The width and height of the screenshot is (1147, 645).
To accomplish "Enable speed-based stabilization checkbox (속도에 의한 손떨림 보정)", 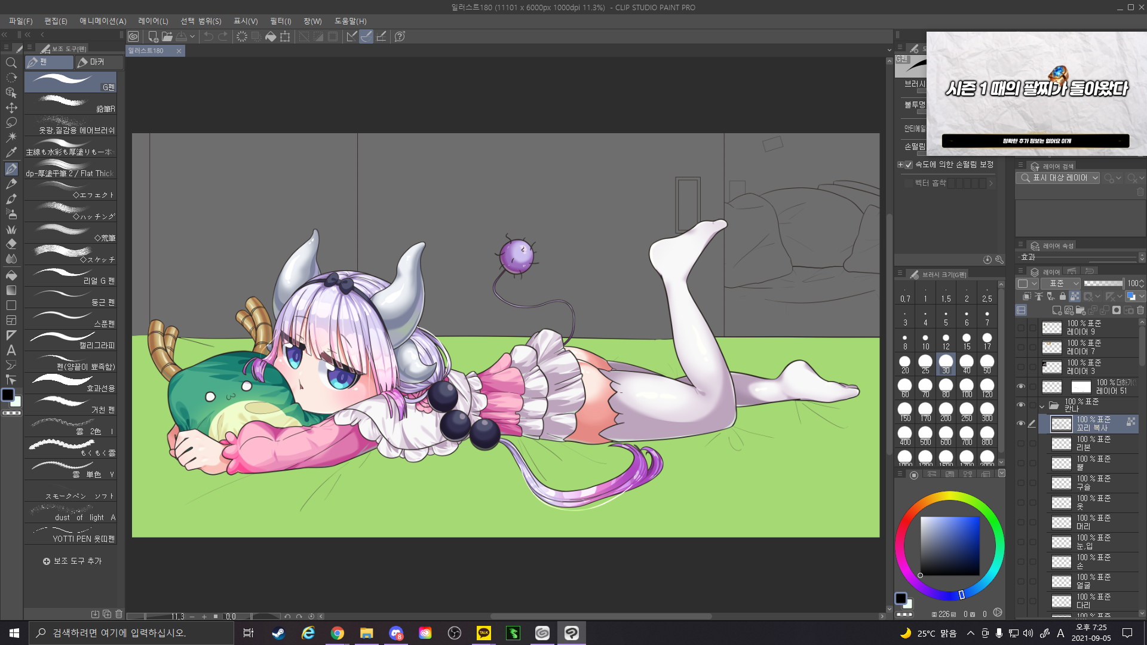I will click(x=909, y=165).
